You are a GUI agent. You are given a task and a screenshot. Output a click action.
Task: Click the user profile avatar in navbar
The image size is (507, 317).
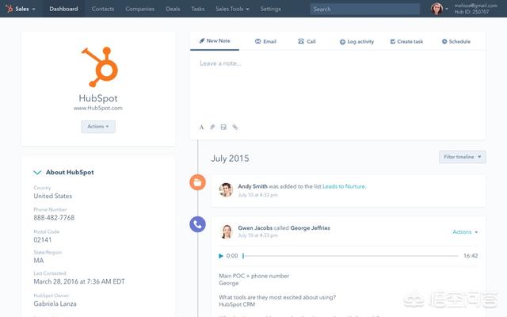pos(436,9)
